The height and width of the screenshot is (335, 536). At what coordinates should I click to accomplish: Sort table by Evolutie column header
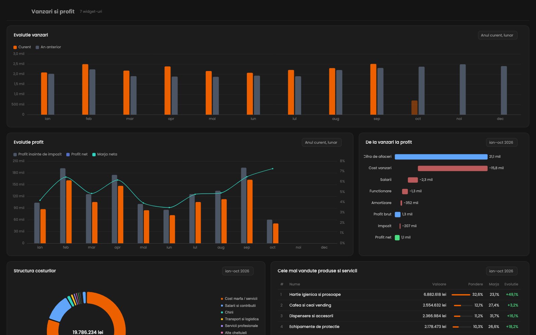pos(511,284)
